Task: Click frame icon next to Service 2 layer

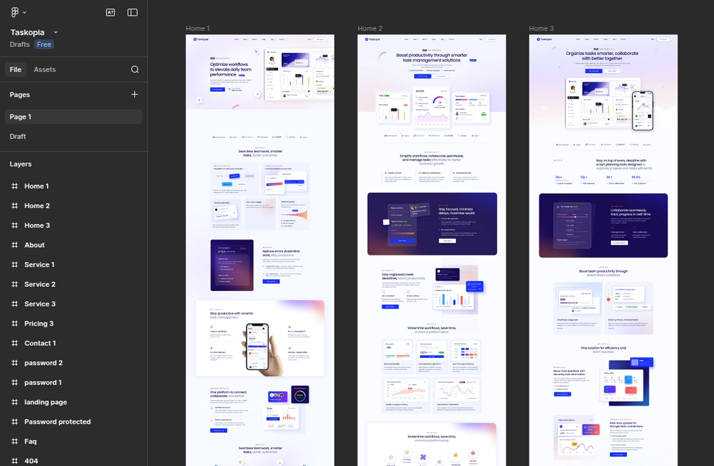Action: coord(15,284)
